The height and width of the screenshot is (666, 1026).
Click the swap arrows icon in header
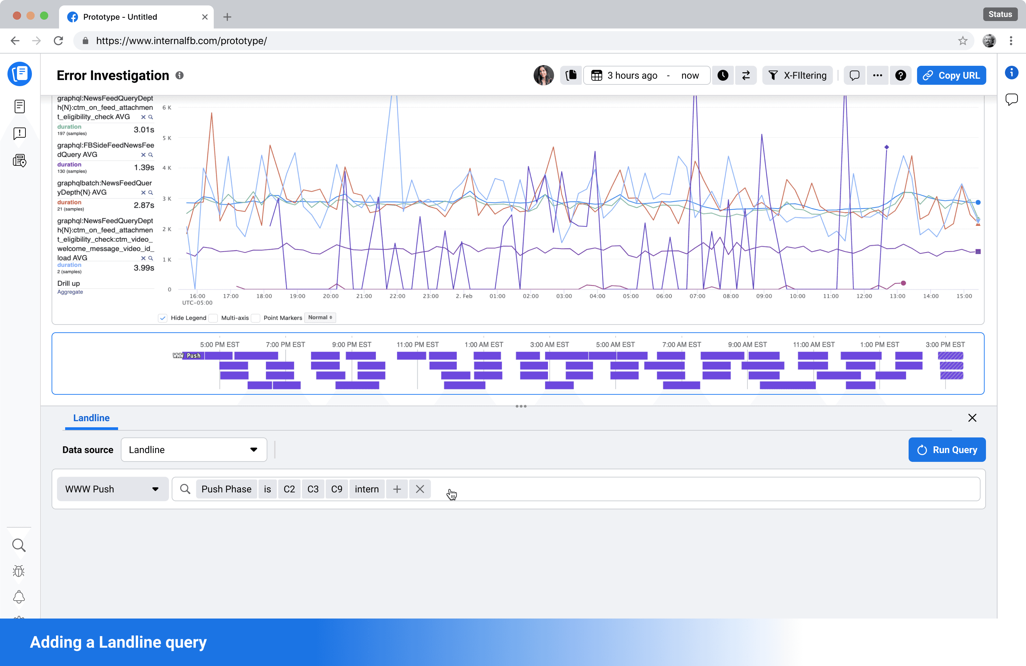(x=746, y=75)
